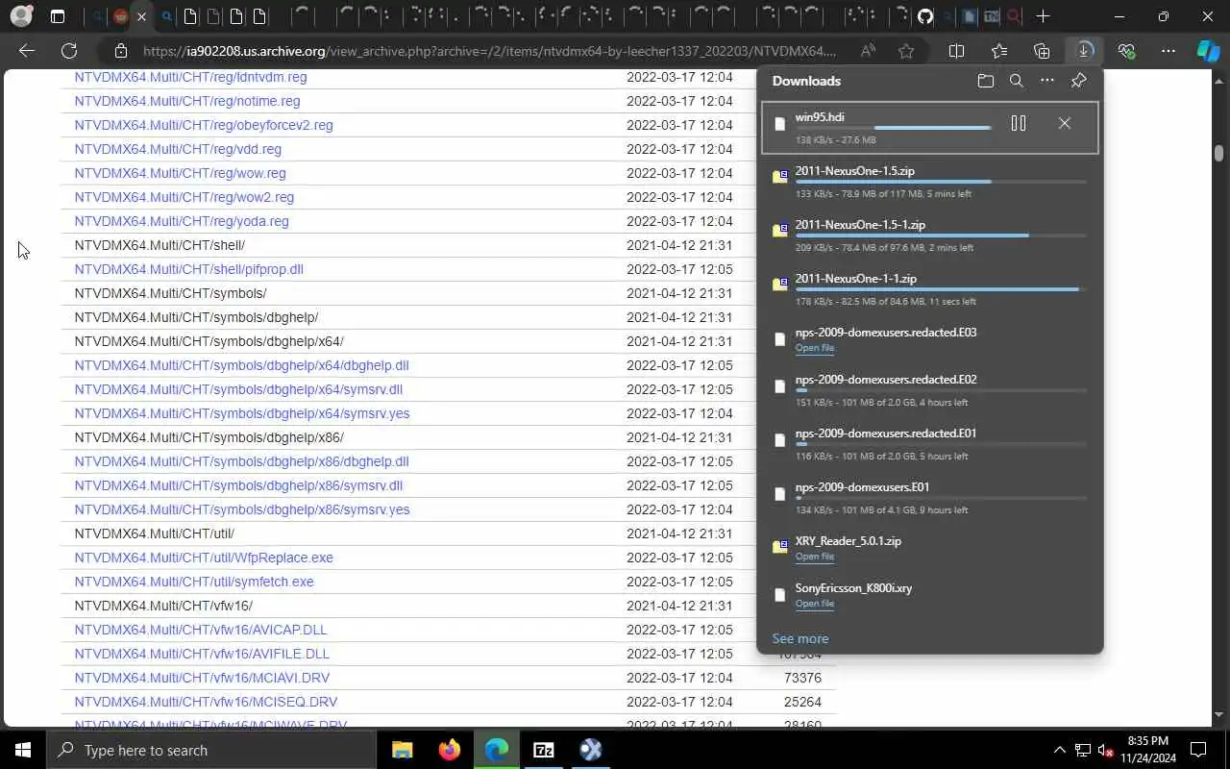Cancel the win95.hdi download
This screenshot has width=1230, height=769.
pyautogui.click(x=1064, y=123)
